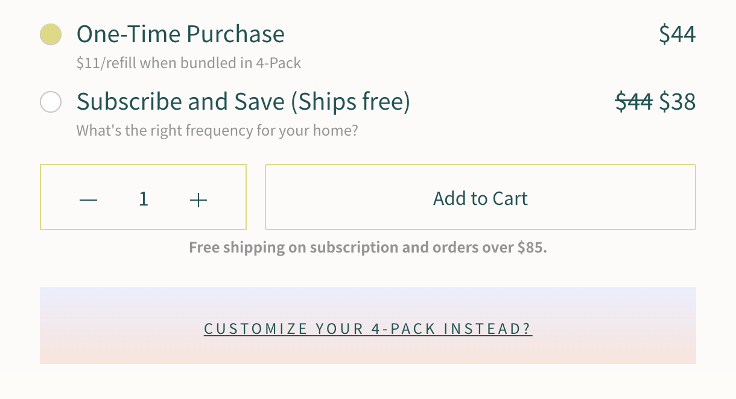Screen dimensions: 736x399
Task: Open the Customize Your 4-Pack Instead link
Action: (x=368, y=328)
